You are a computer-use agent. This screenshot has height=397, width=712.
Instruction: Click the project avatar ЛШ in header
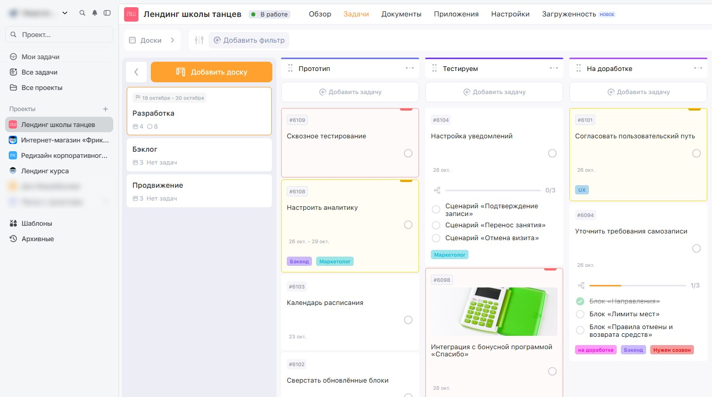[x=131, y=14]
